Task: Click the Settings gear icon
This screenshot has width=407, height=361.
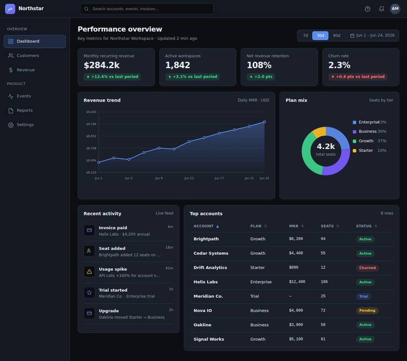Action: [x=11, y=125]
